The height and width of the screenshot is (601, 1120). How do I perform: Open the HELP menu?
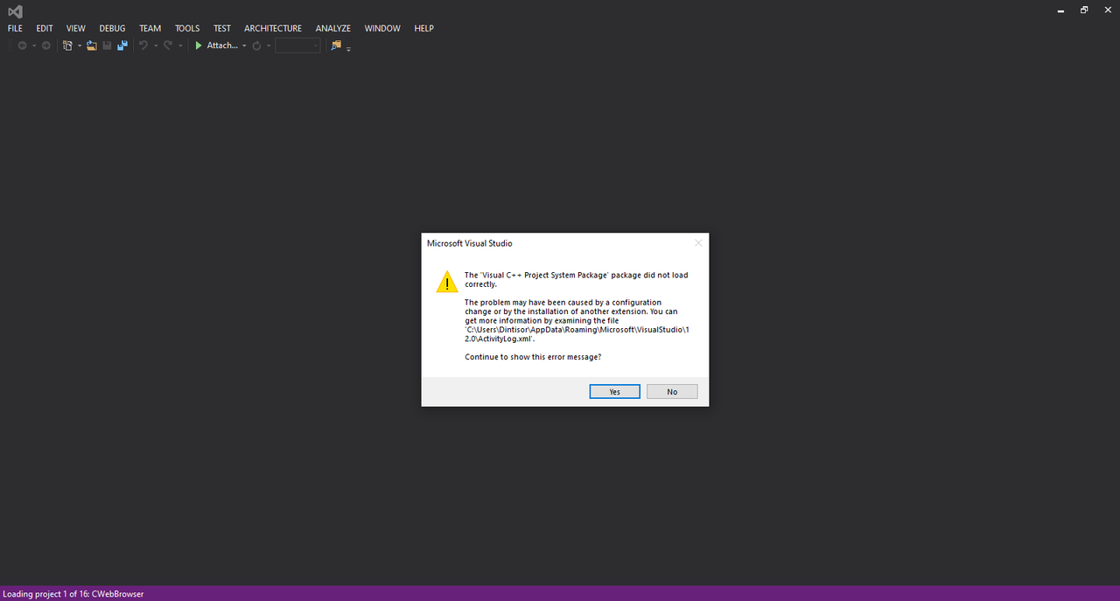[424, 28]
